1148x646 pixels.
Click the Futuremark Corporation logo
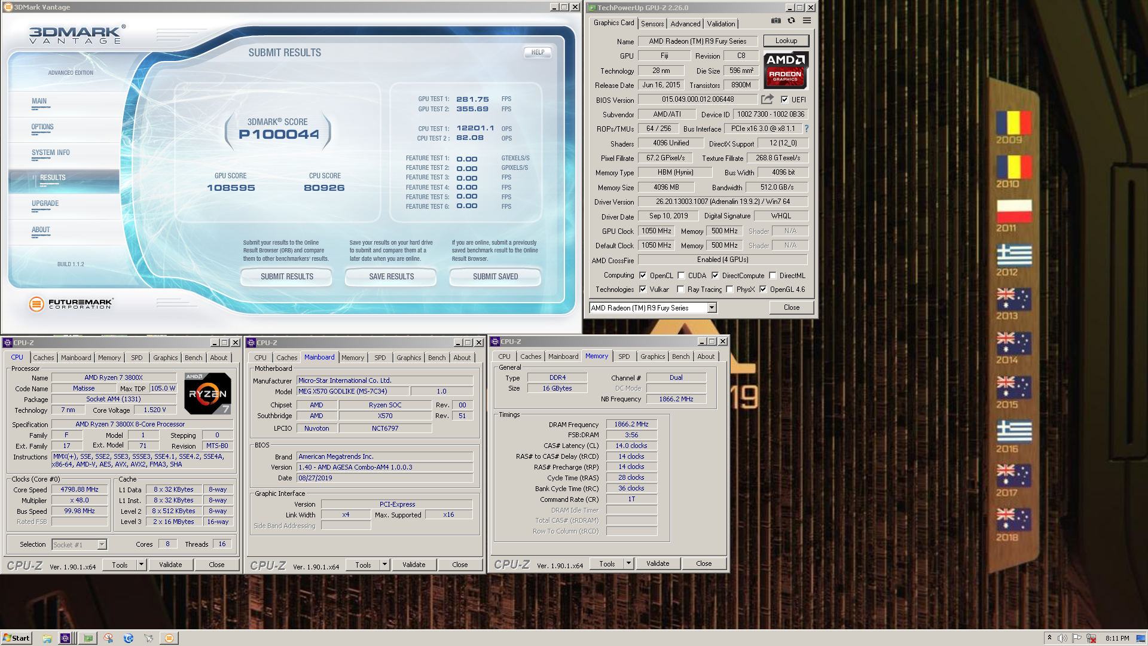tap(71, 304)
